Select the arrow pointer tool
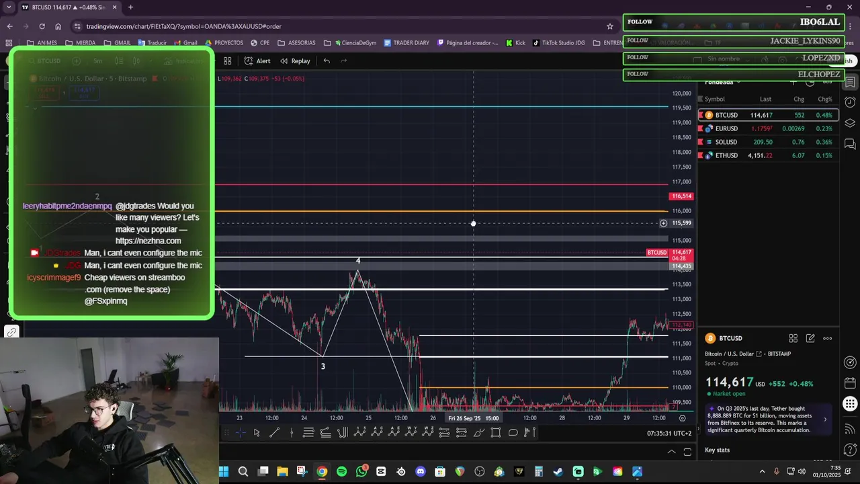This screenshot has height=484, width=860. pyautogui.click(x=257, y=433)
